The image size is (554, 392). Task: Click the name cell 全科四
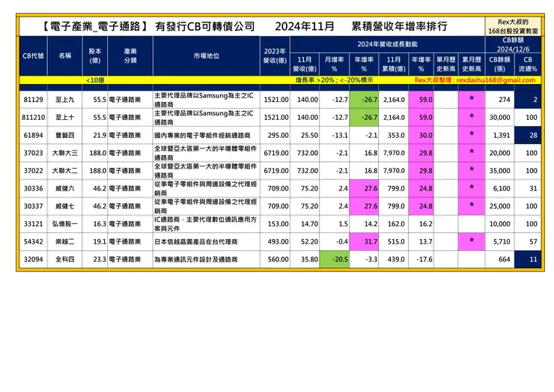65,259
